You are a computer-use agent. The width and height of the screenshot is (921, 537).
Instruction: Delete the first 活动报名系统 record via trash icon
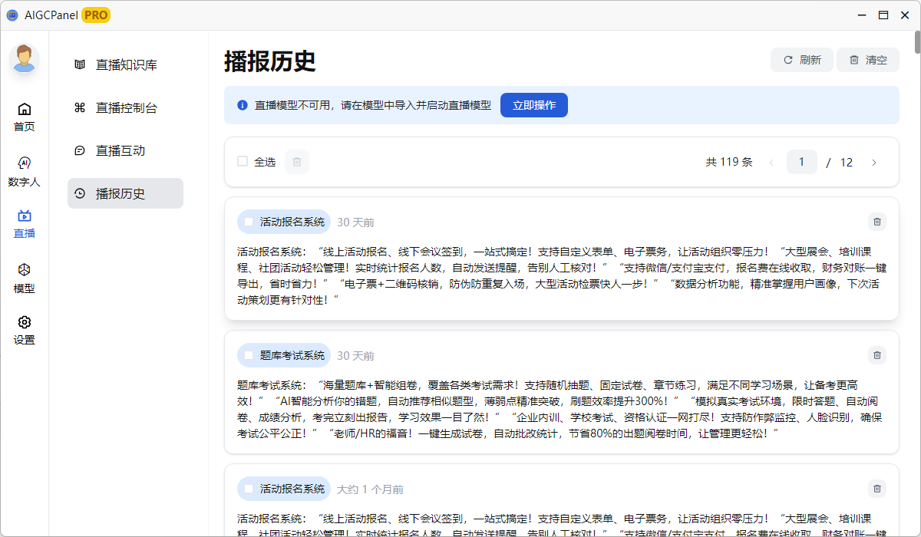pyautogui.click(x=876, y=222)
